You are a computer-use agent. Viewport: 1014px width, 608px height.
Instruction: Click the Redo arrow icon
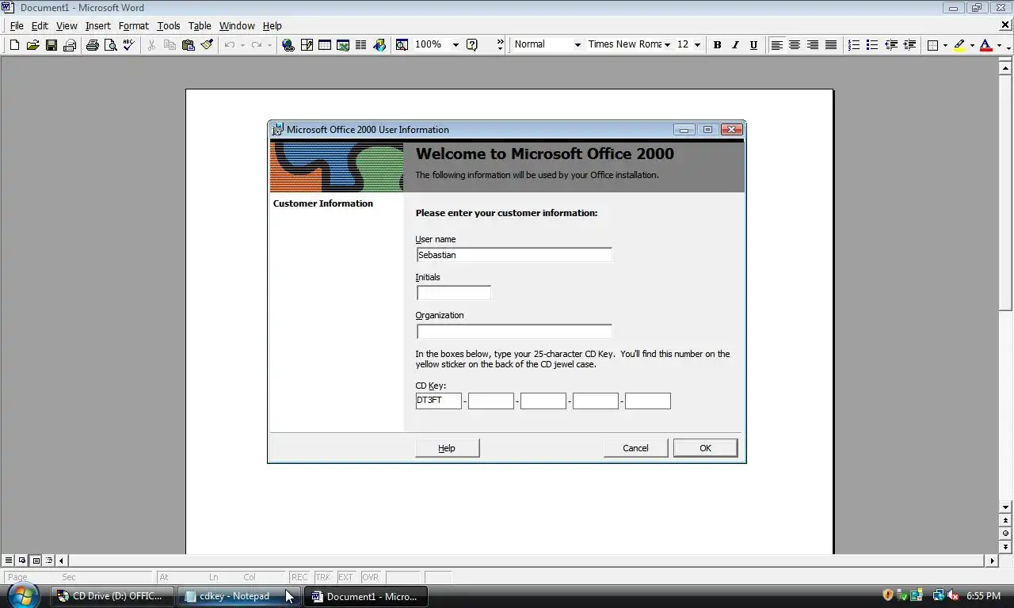click(x=257, y=45)
